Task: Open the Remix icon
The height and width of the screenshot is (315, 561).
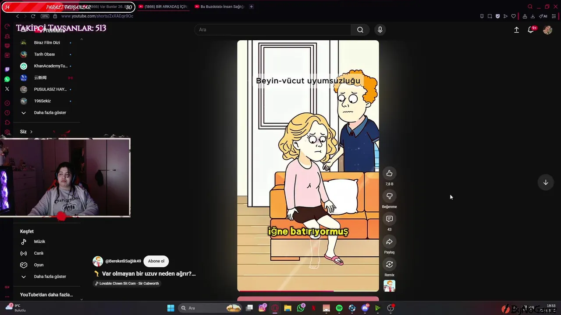Action: click(389, 264)
